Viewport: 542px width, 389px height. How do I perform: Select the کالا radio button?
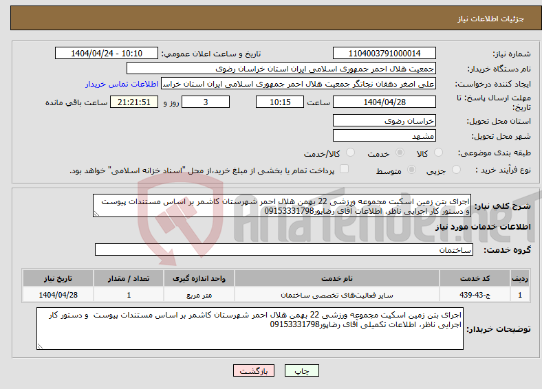click(x=438, y=153)
